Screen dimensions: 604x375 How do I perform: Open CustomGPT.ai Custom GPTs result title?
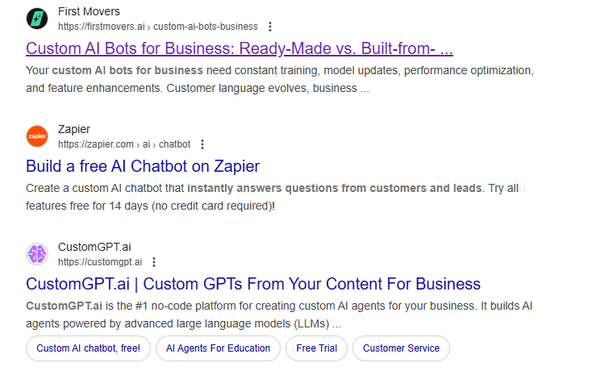(253, 284)
